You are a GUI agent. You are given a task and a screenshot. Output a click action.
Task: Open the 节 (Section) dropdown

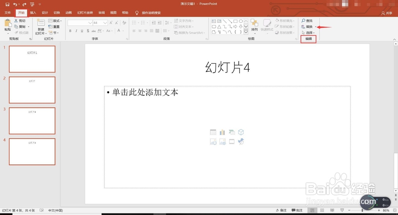click(x=54, y=33)
